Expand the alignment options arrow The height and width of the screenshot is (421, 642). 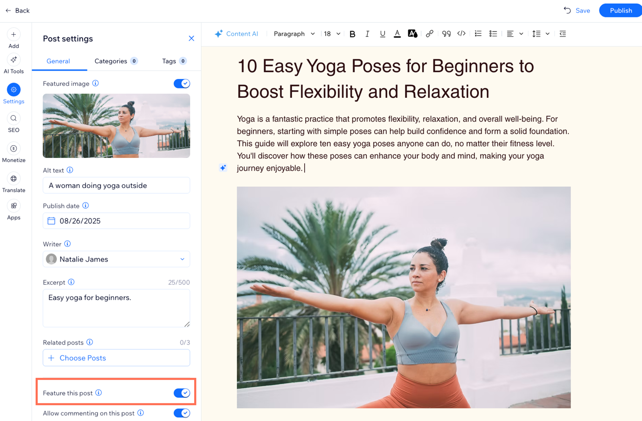coord(521,34)
